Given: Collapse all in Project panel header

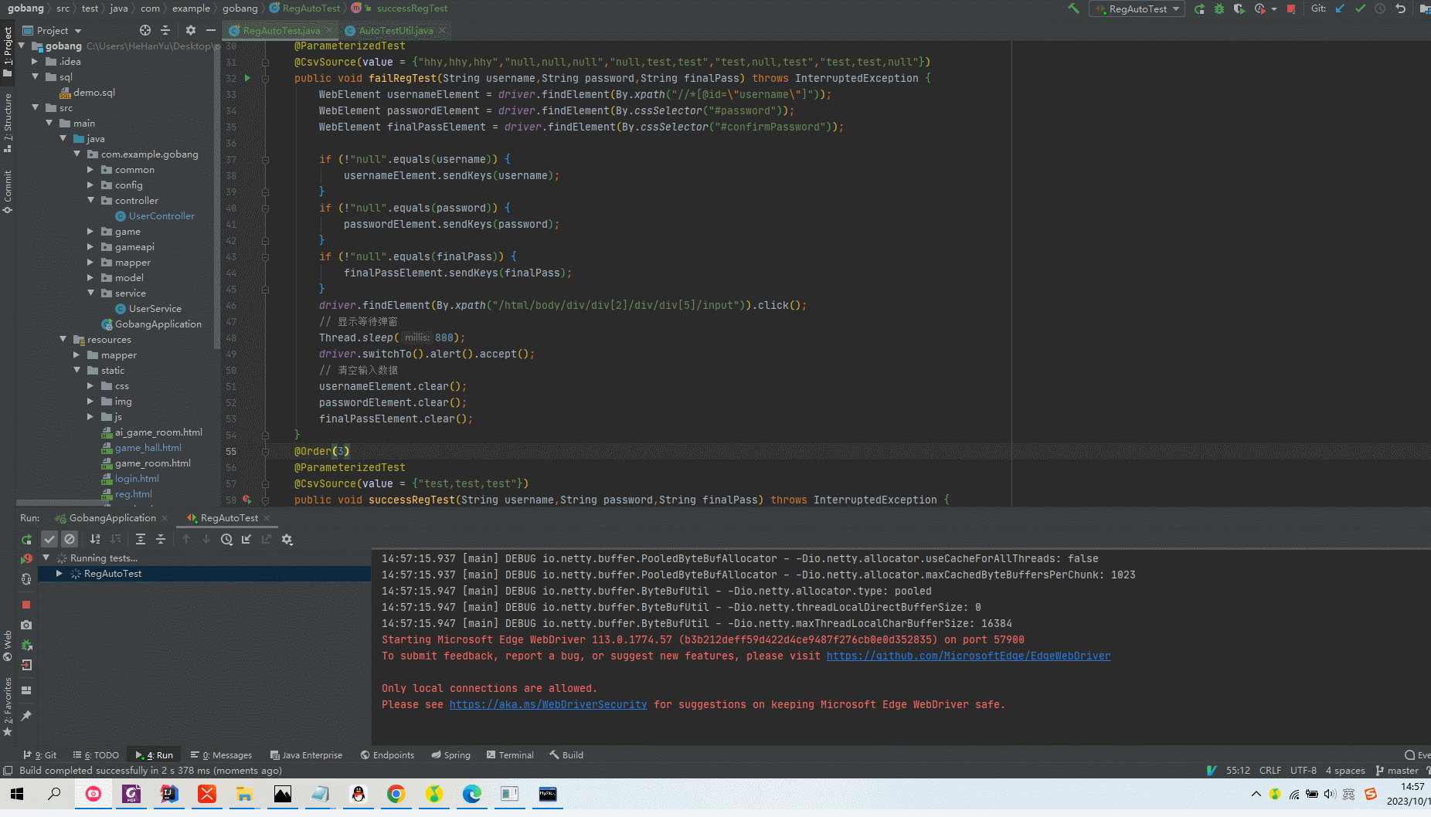Looking at the screenshot, I should 165,30.
